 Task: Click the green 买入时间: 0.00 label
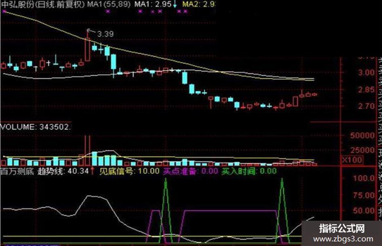coord(249,171)
